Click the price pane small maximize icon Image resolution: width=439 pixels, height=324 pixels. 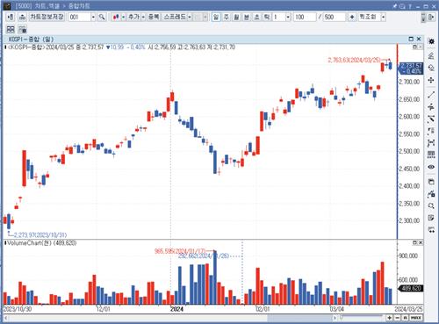[x=414, y=47]
